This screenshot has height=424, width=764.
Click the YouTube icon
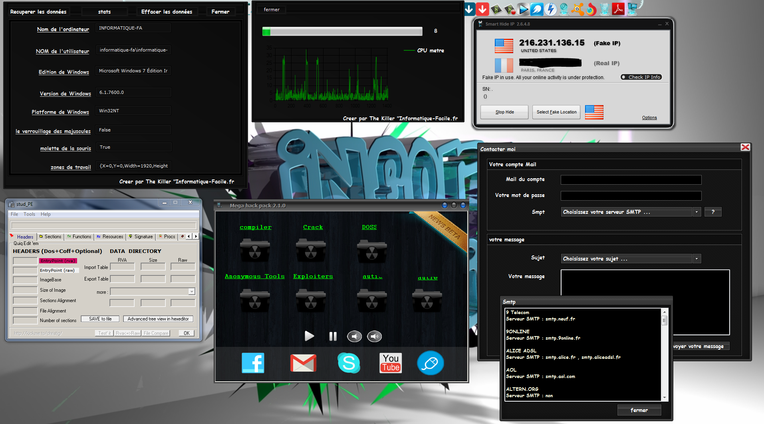[x=391, y=363]
